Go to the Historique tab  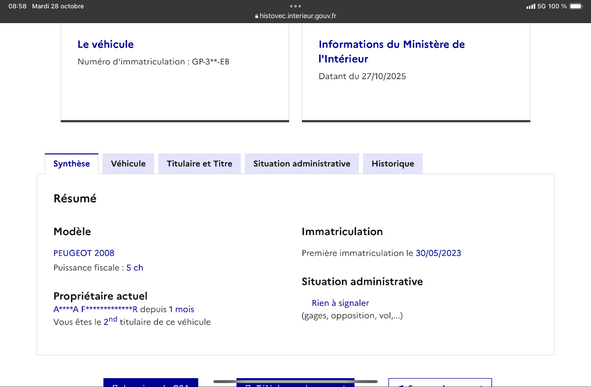(x=393, y=164)
